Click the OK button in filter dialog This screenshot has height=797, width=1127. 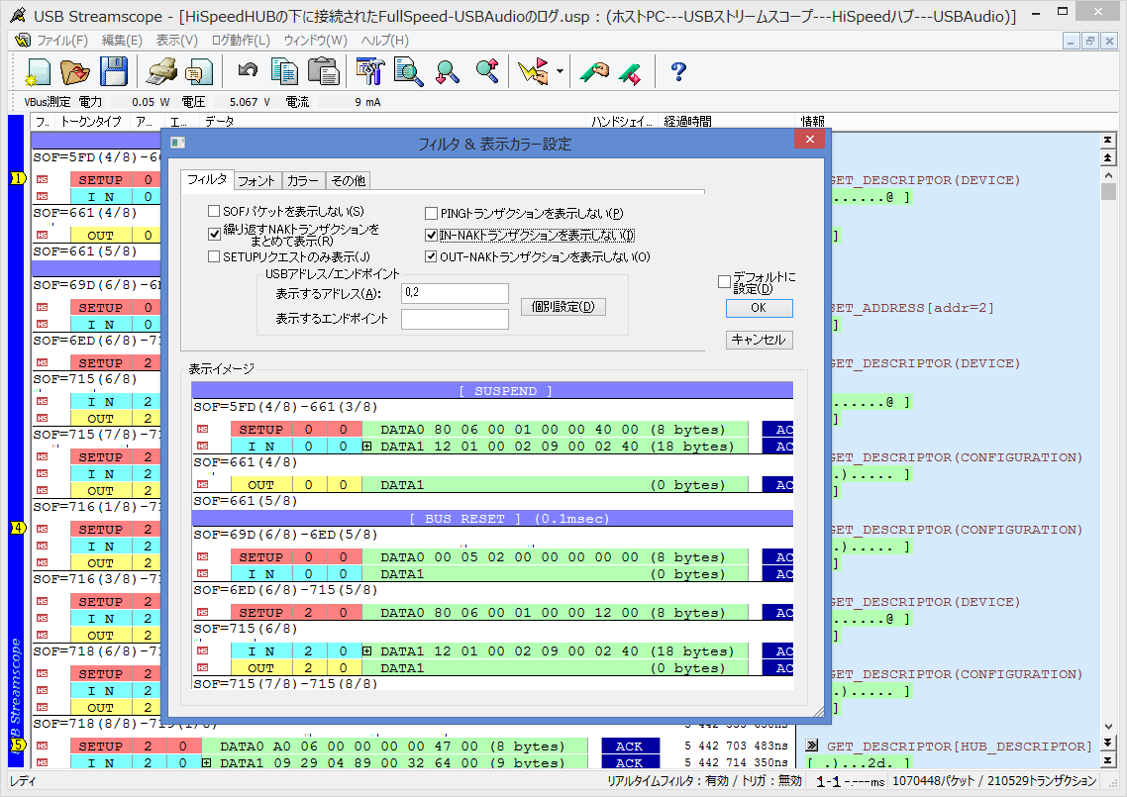[759, 308]
